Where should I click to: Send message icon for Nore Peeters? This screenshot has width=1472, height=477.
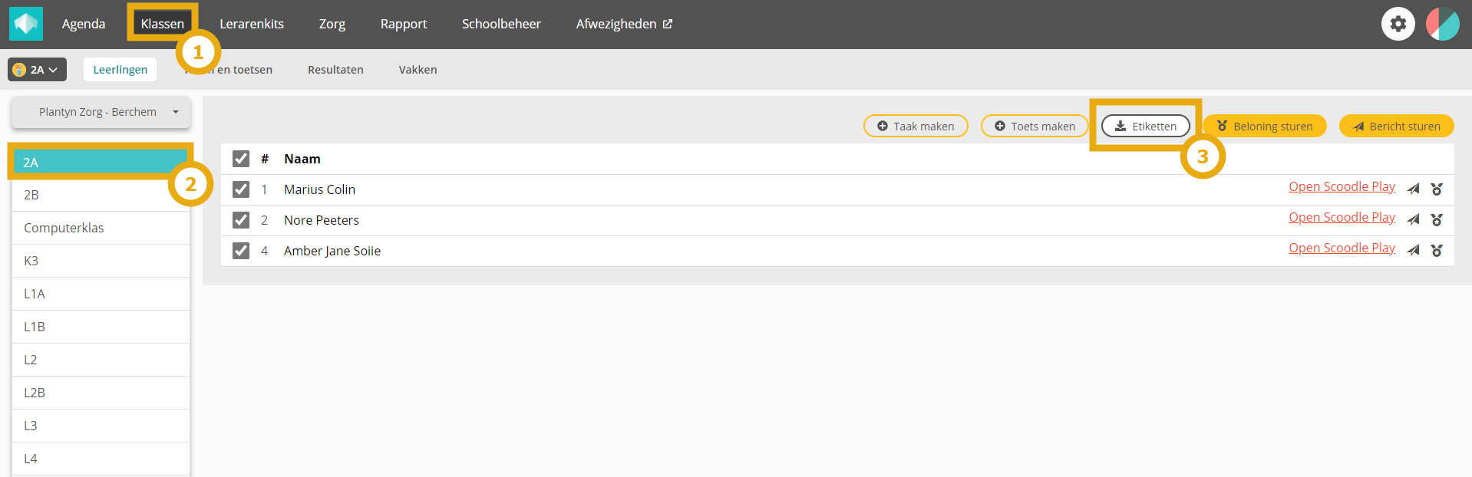point(1413,219)
